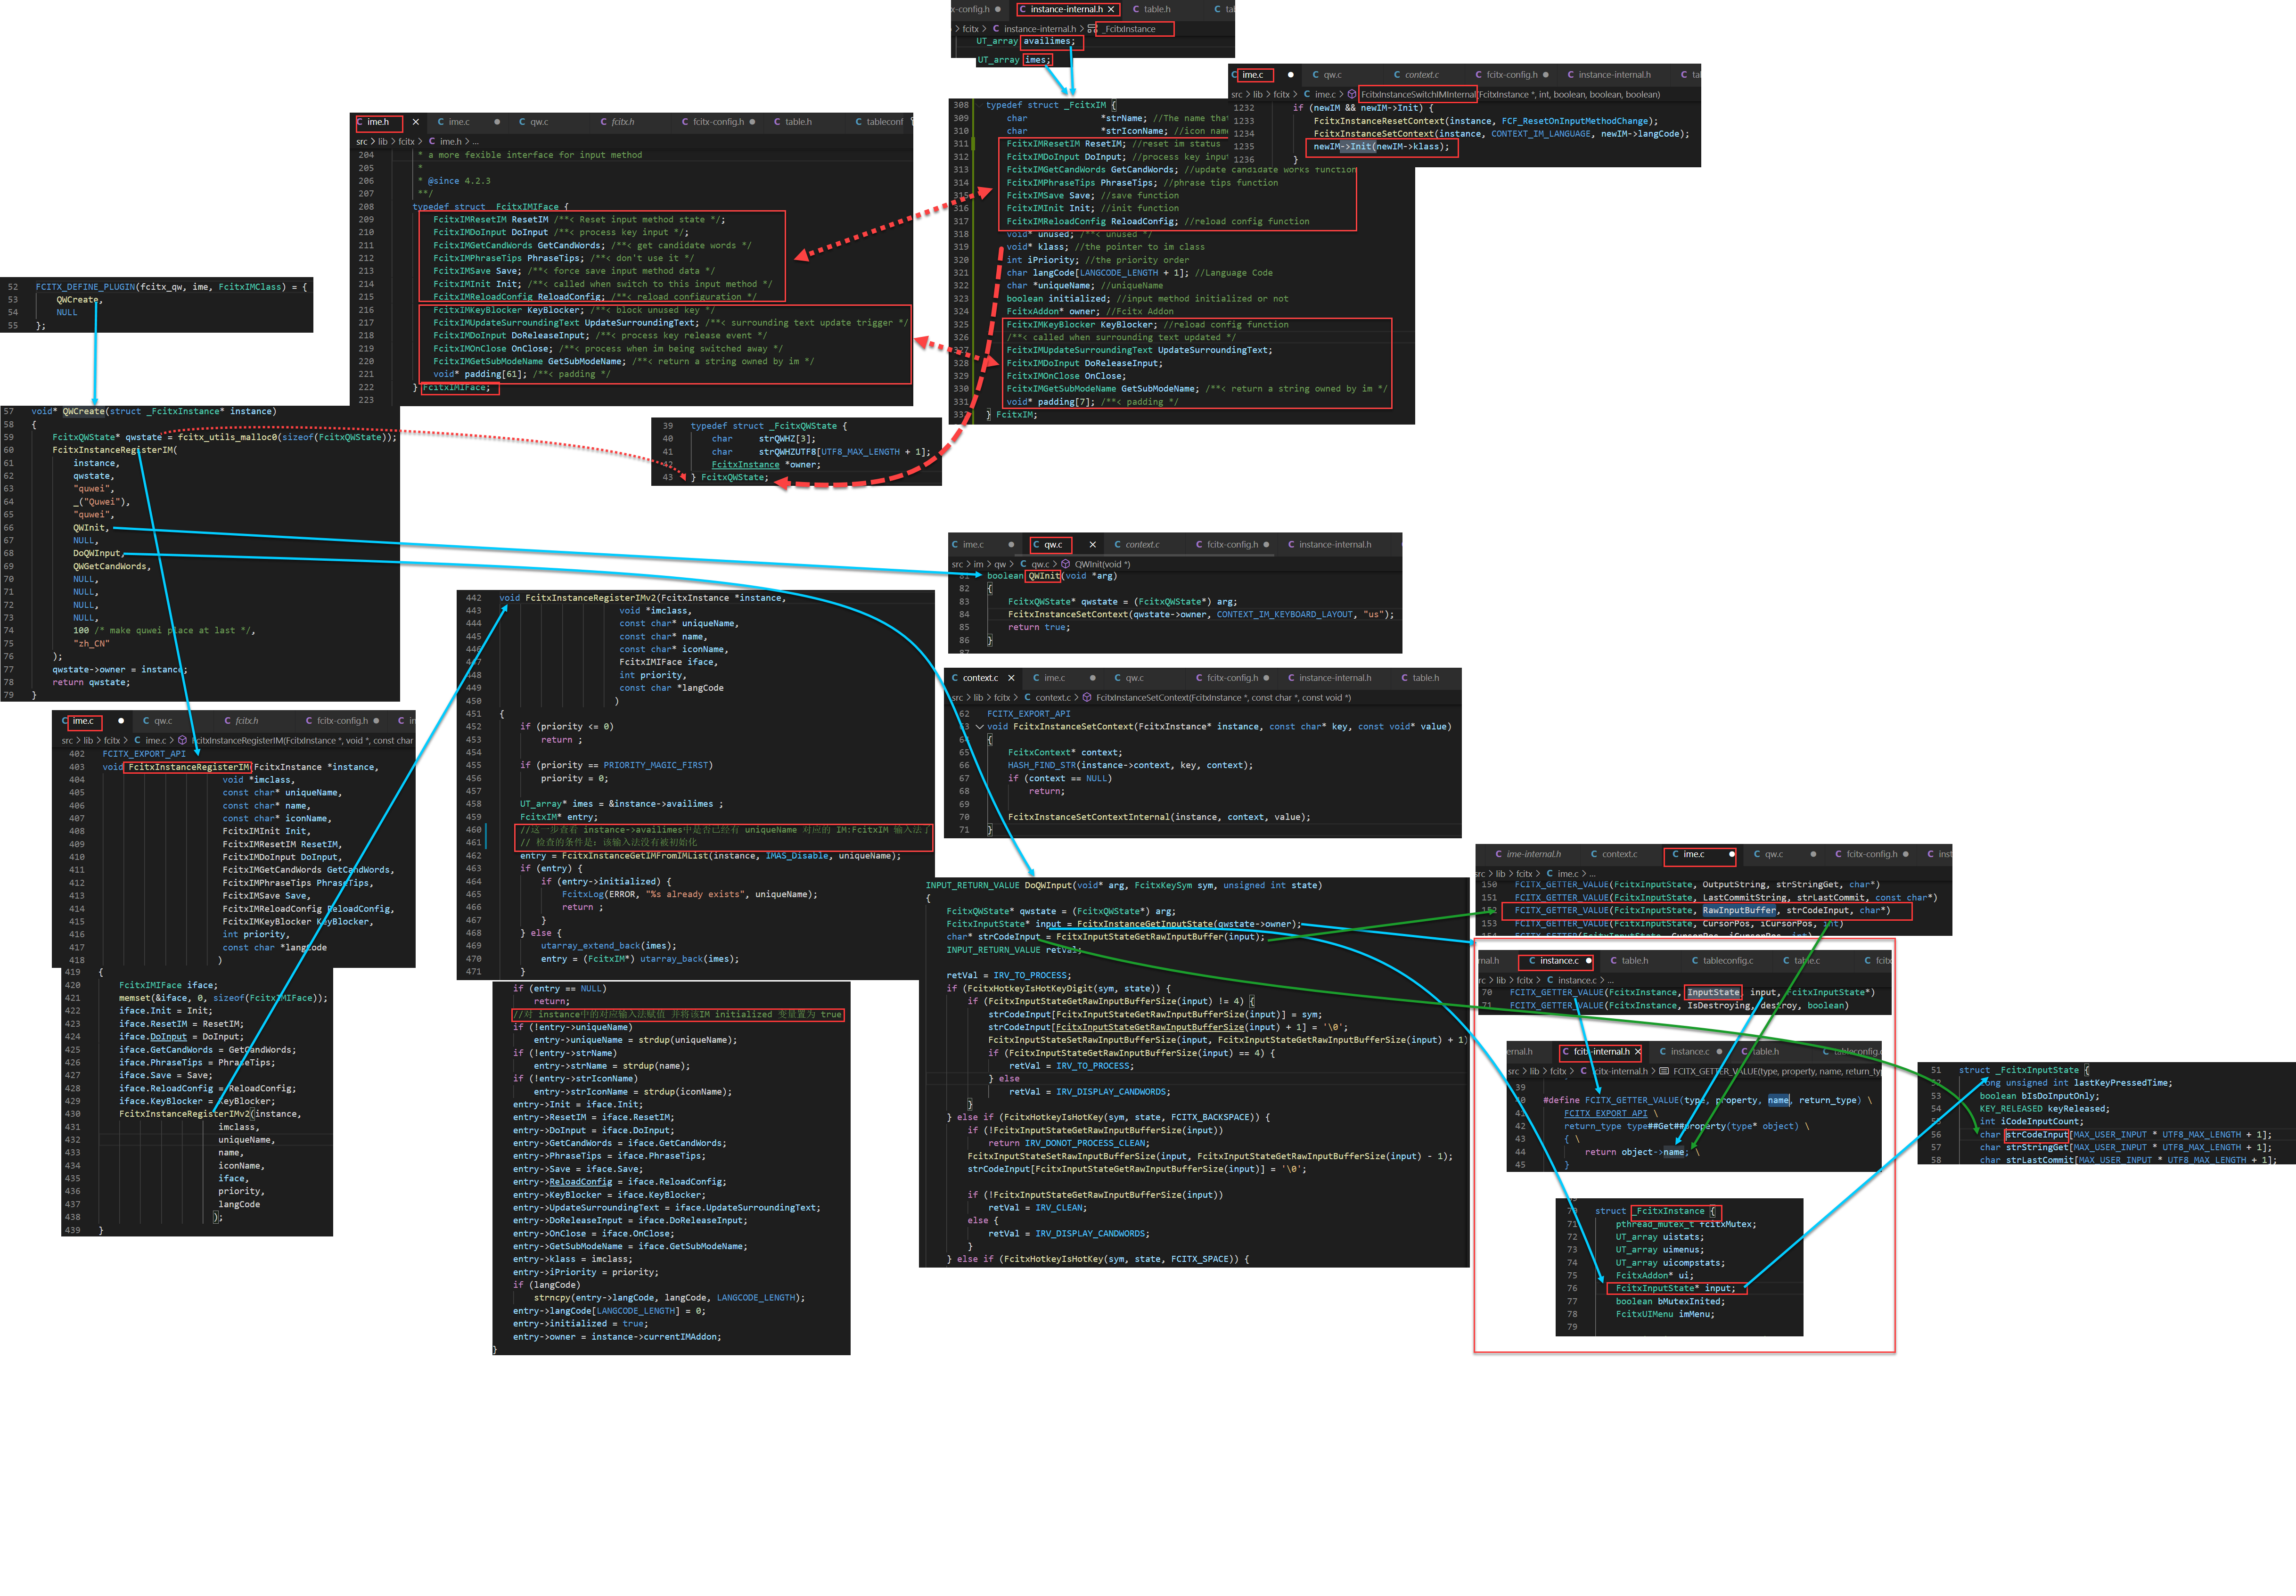
Task: Follow underlined FcitxInstance type in FcitxQWState struct
Action: click(x=745, y=465)
